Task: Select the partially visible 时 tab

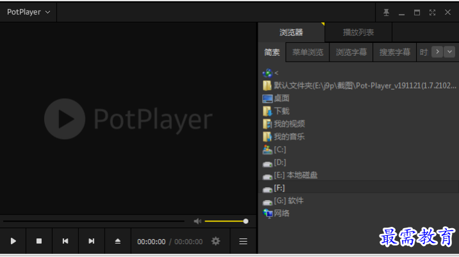Action: [x=424, y=53]
